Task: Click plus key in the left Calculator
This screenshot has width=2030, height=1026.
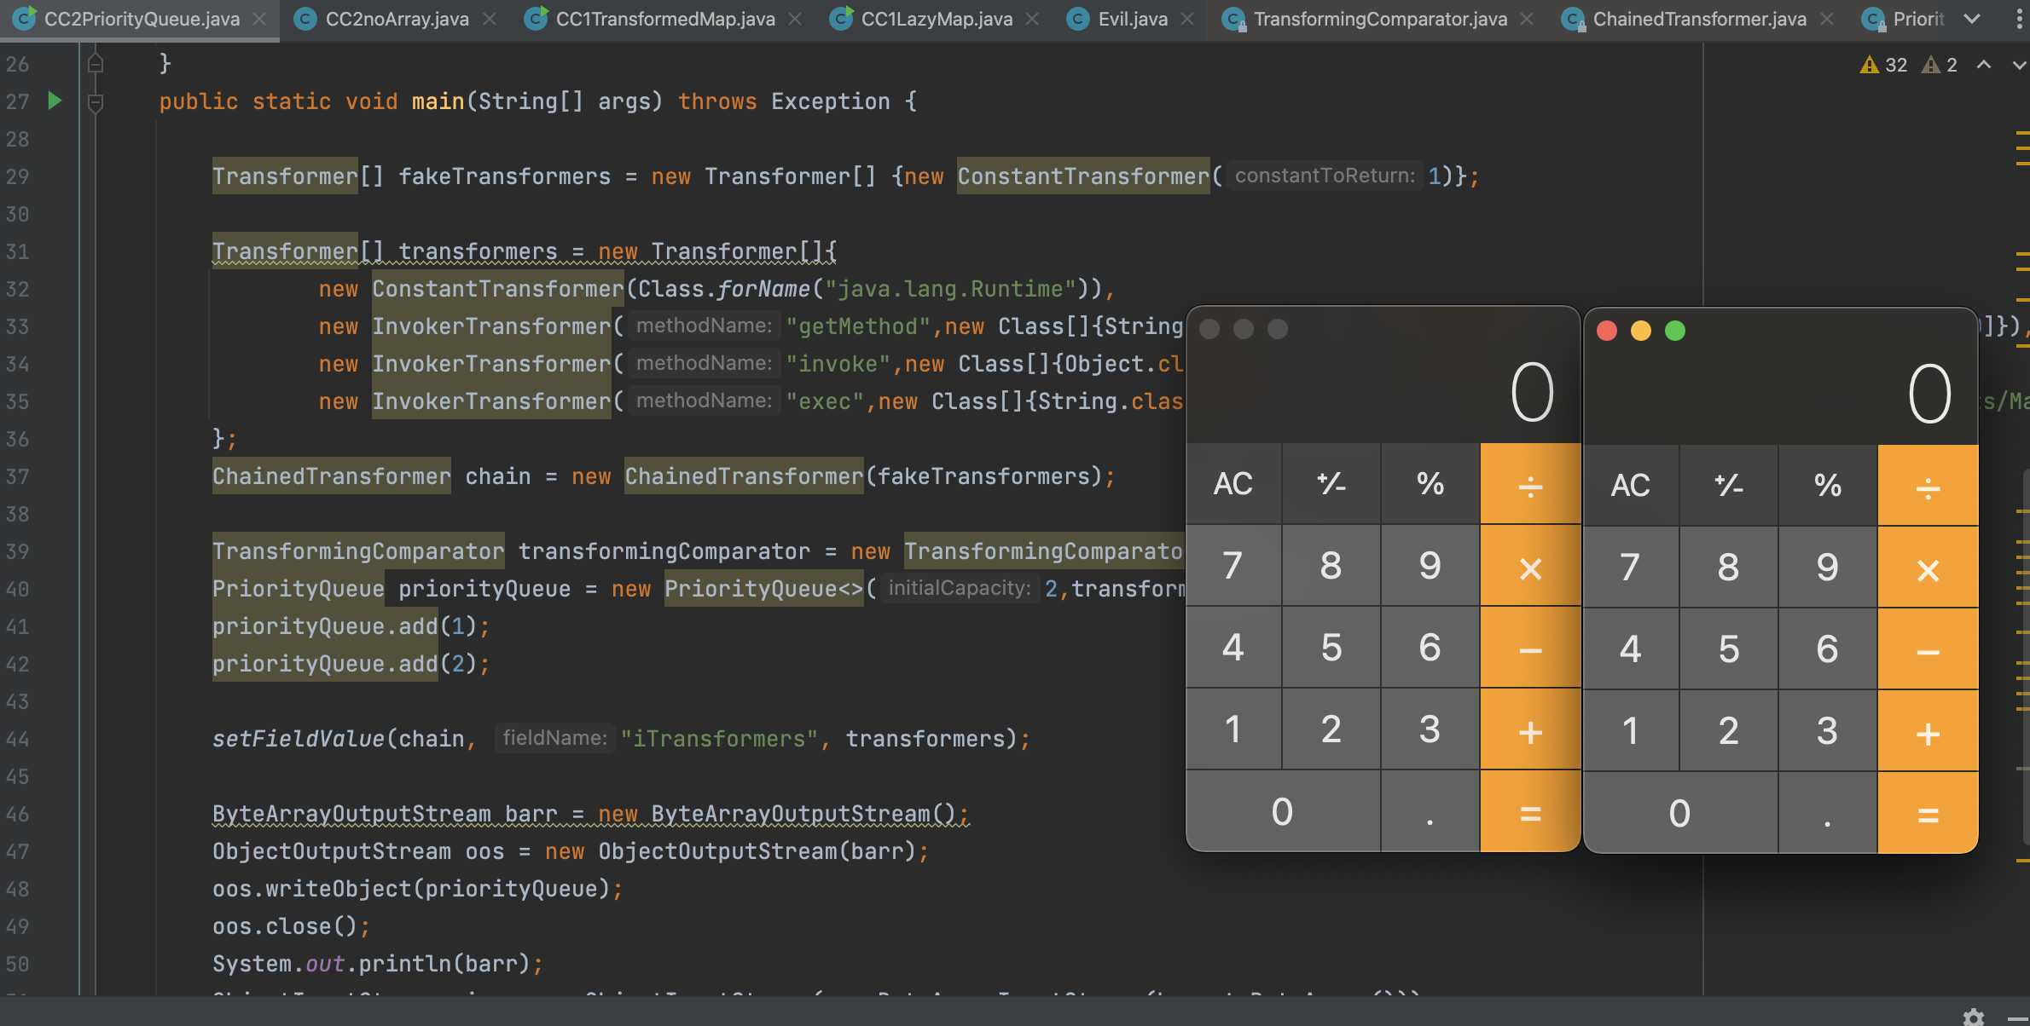Action: pos(1530,729)
